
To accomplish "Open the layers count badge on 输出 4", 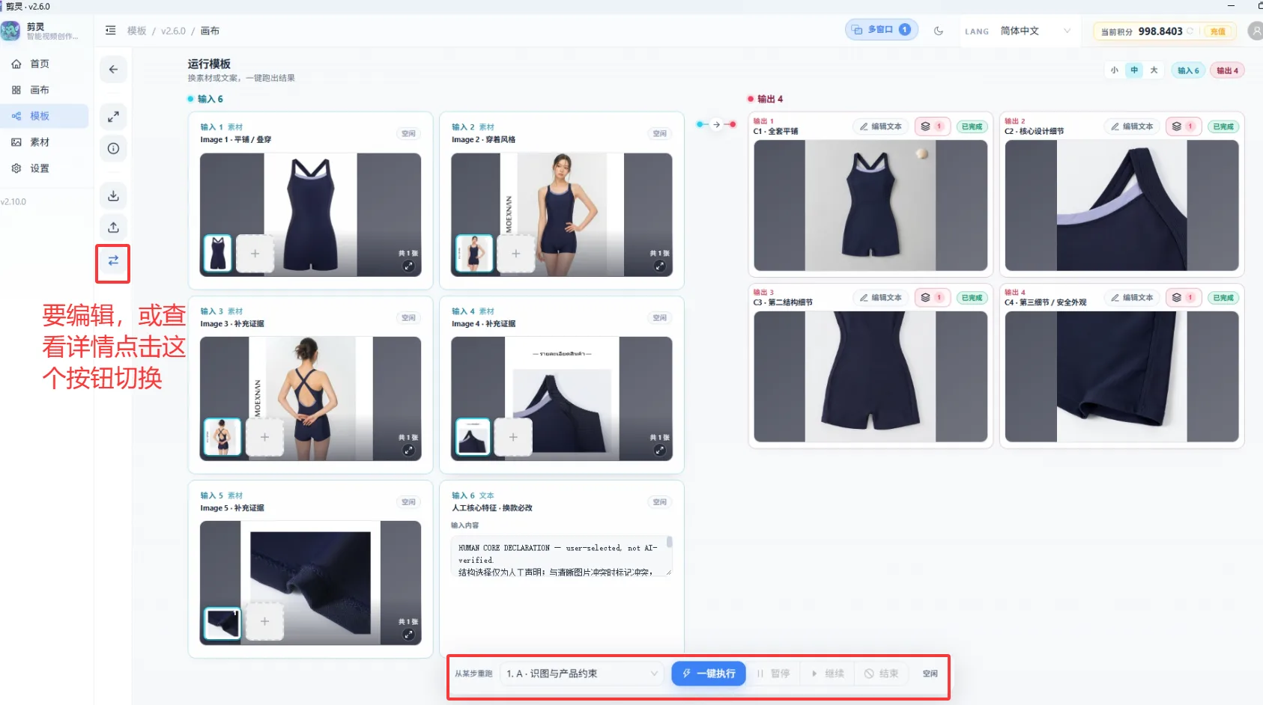I will pyautogui.click(x=1184, y=298).
